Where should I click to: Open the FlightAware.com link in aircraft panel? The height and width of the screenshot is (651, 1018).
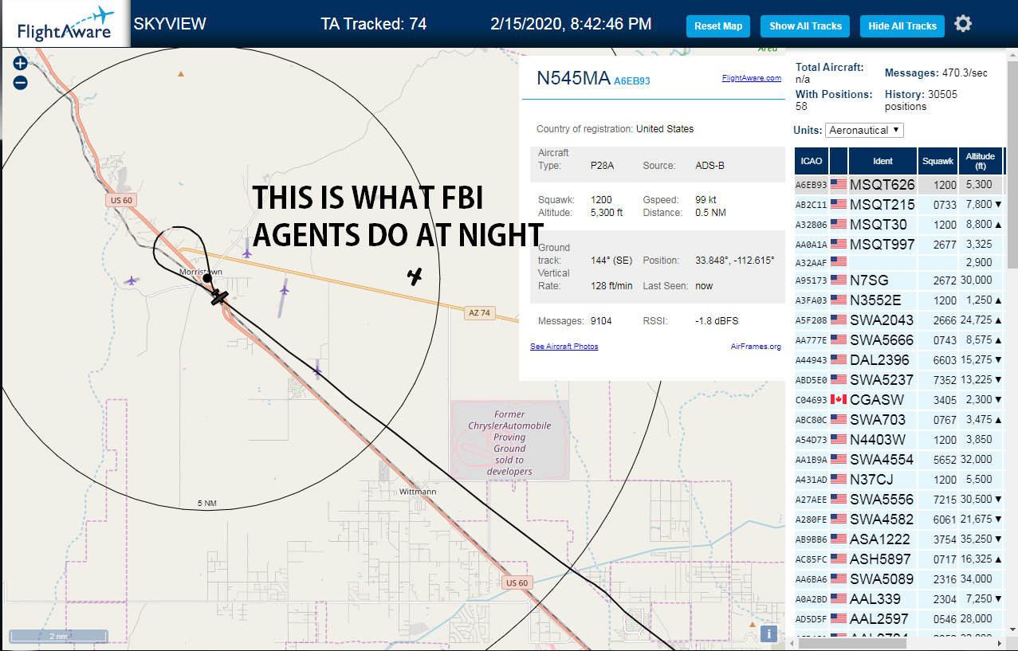point(751,78)
